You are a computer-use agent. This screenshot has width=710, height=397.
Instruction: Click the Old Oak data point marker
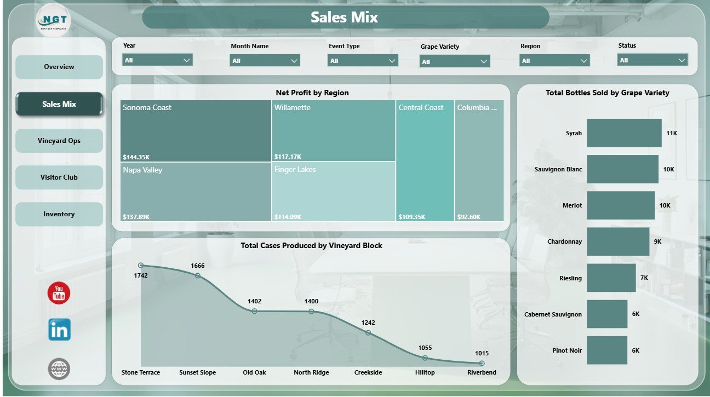click(x=254, y=311)
